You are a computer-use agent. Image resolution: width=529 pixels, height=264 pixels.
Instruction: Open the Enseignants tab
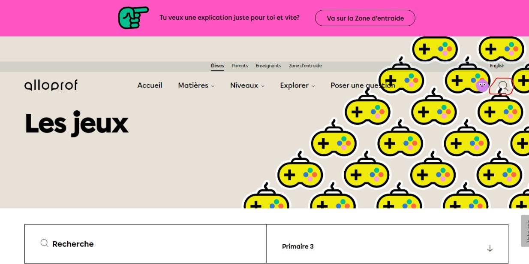click(268, 66)
